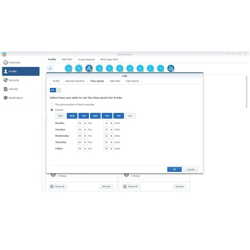The width and height of the screenshot is (250, 250).
Task: Open the Security section in sidebar
Action: (14, 80)
